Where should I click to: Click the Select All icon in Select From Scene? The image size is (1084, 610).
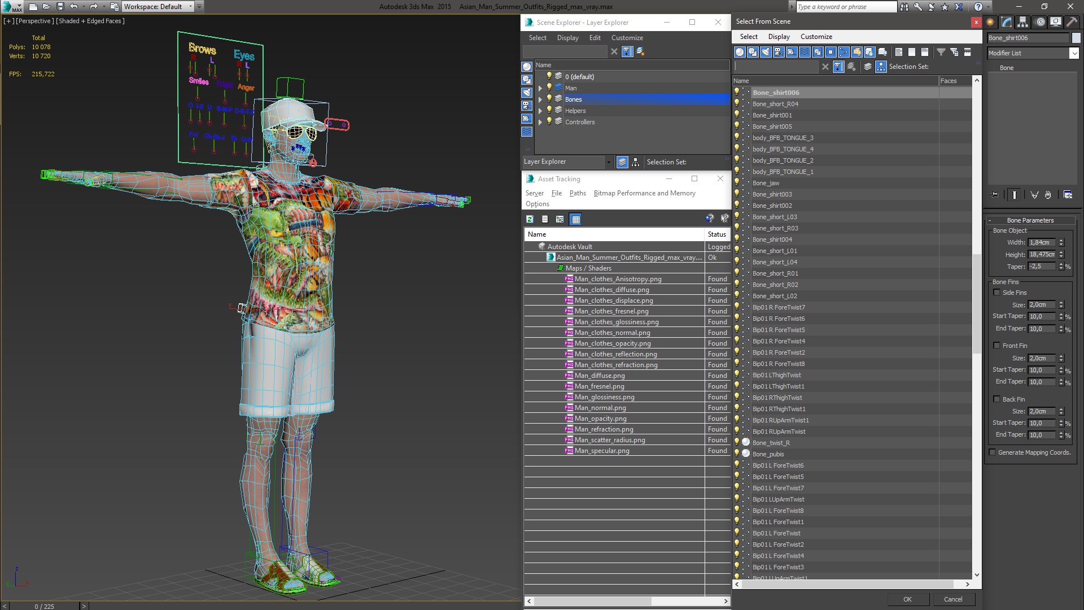(899, 52)
